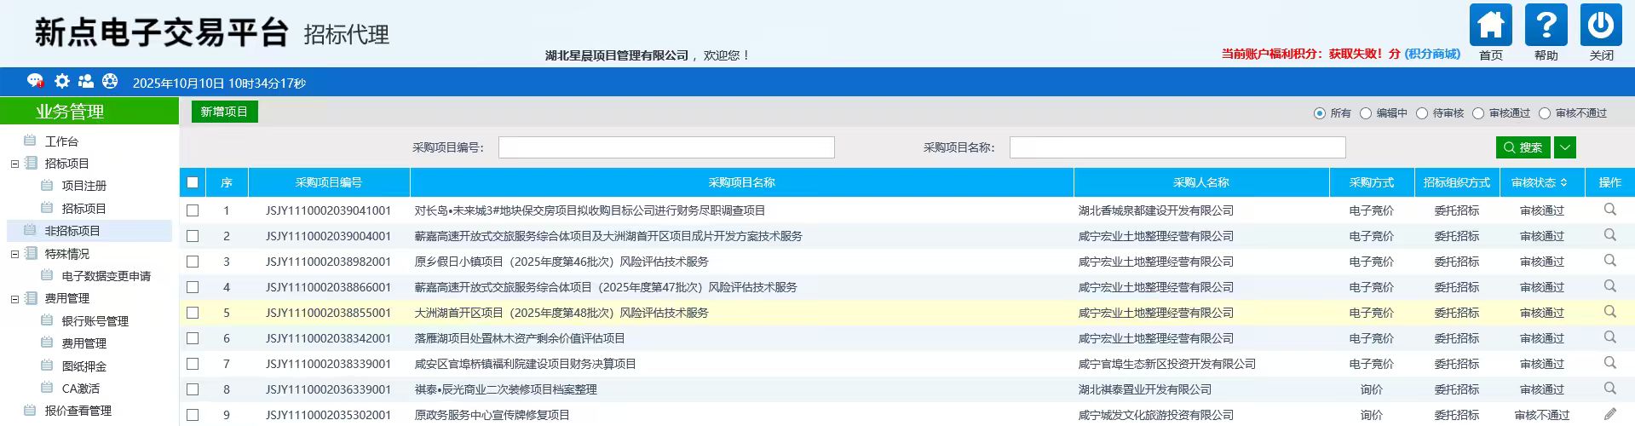Click the settings gear icon

click(x=62, y=81)
